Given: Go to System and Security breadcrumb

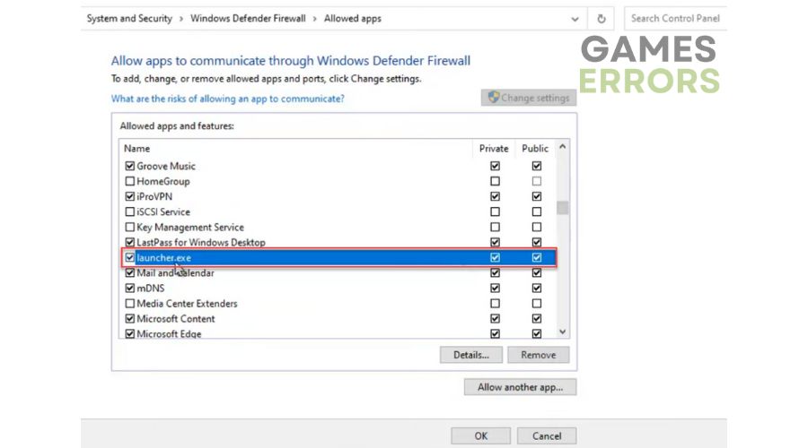Looking at the screenshot, I should [x=129, y=19].
